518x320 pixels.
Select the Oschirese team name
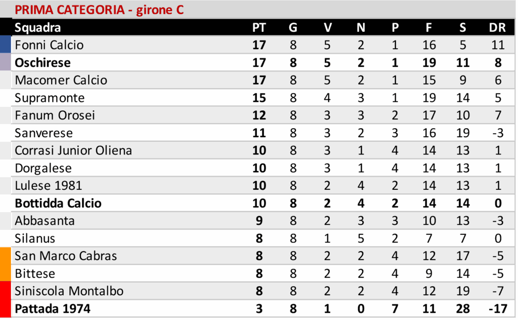pyautogui.click(x=43, y=63)
